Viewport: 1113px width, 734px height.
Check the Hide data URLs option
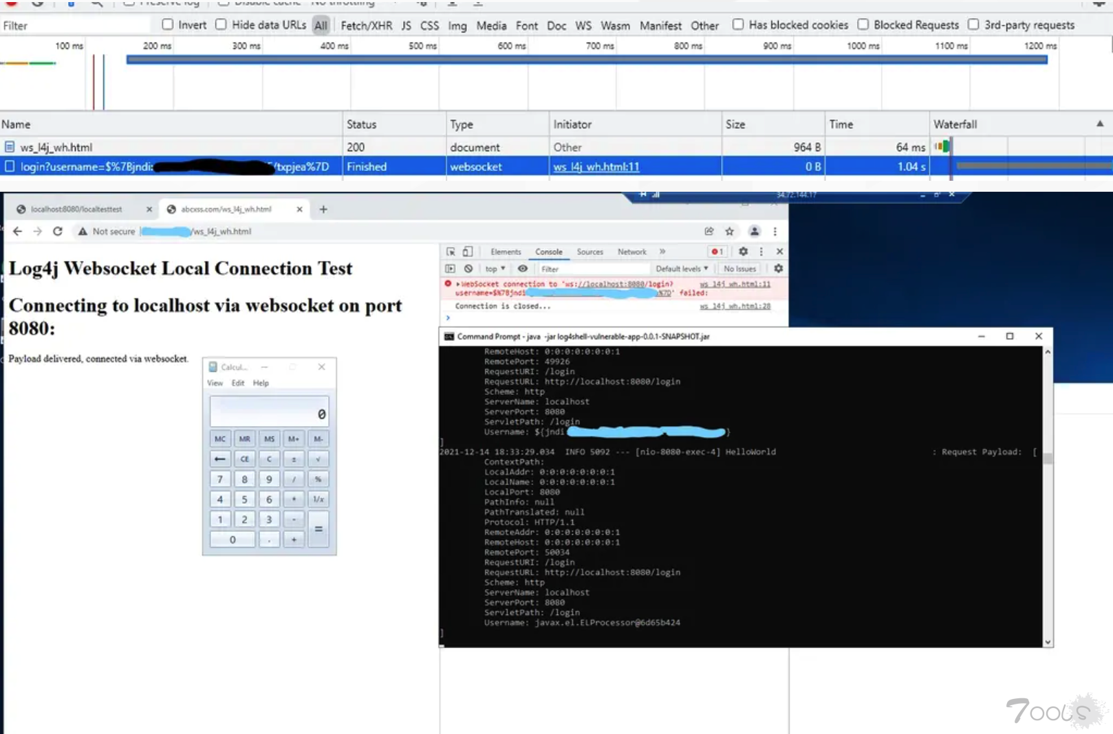click(x=221, y=25)
